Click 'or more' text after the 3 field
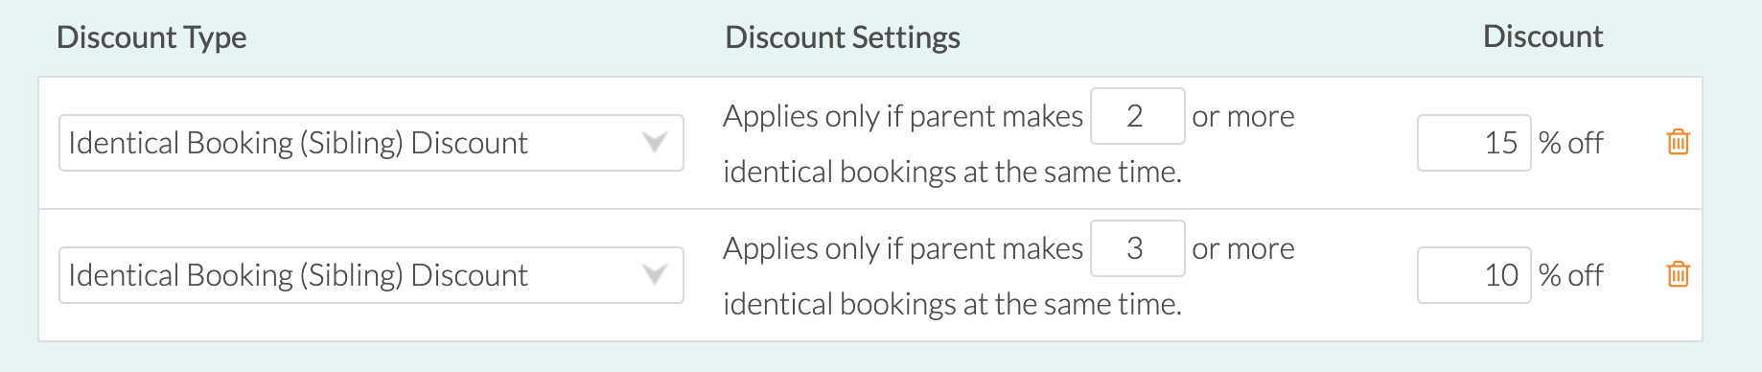 [1243, 249]
